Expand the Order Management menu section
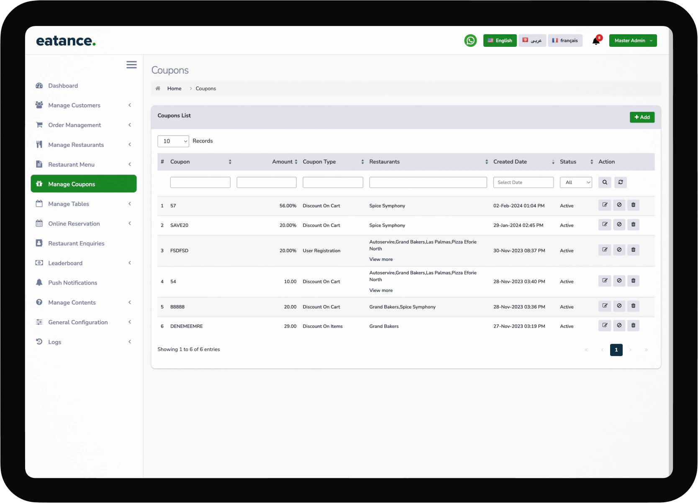The image size is (698, 503). coord(74,125)
